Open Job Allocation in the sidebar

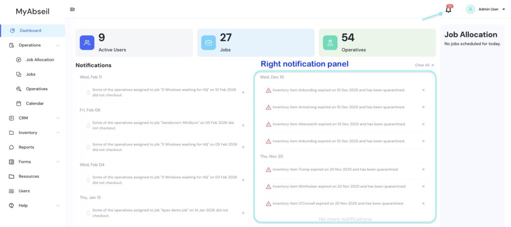pyautogui.click(x=39, y=60)
